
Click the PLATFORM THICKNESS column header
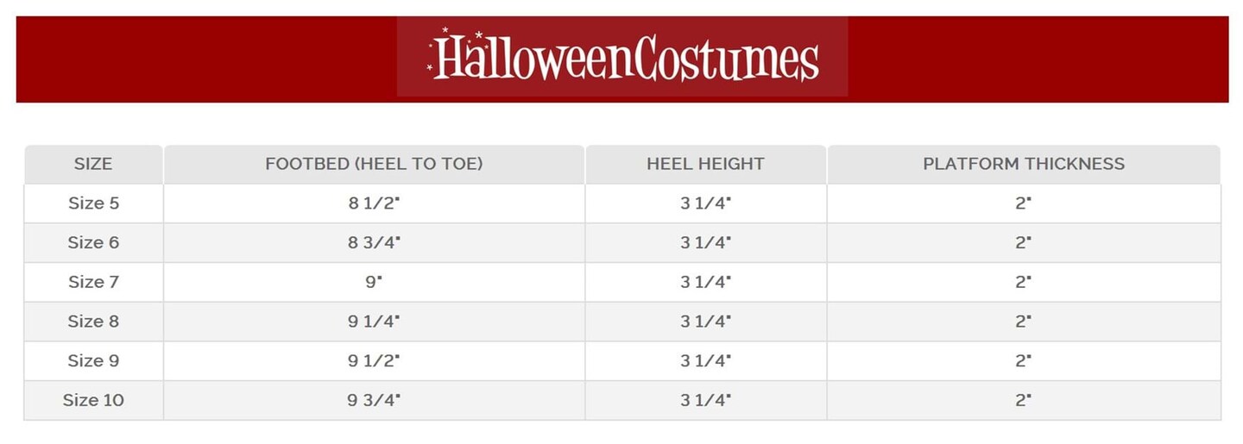click(1024, 164)
